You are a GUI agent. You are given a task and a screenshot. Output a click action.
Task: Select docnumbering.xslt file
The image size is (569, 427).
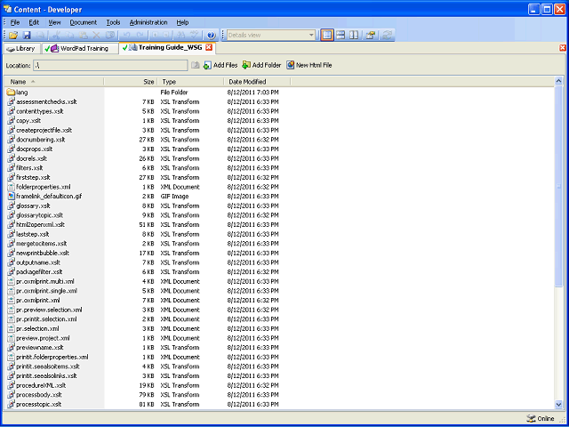41,140
